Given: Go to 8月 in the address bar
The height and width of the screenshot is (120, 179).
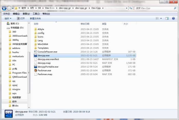Looking at the screenshot, I should (x=32, y=8).
